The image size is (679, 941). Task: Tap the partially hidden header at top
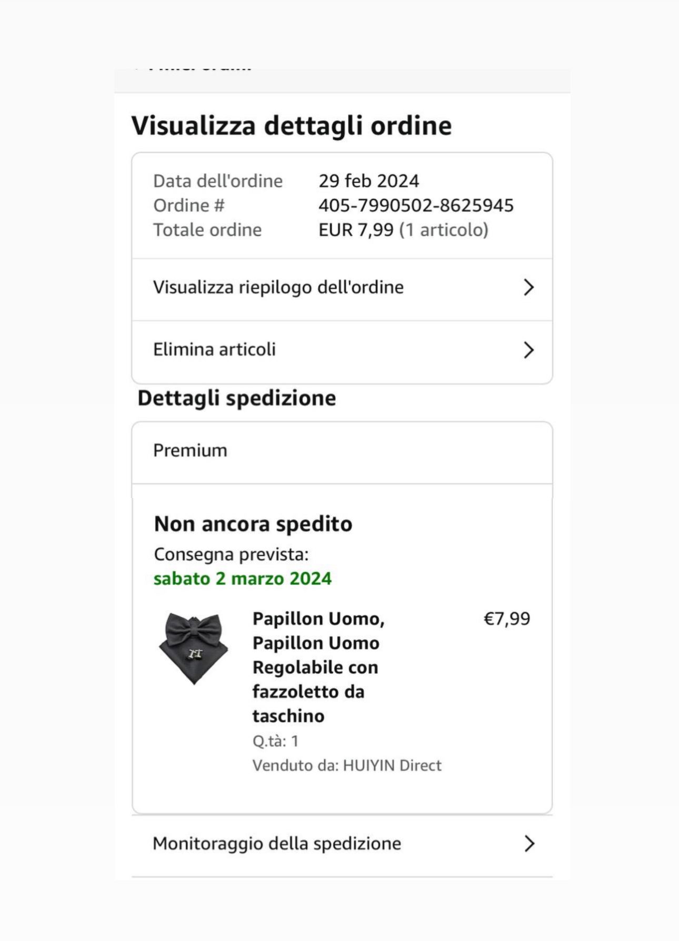pyautogui.click(x=200, y=70)
